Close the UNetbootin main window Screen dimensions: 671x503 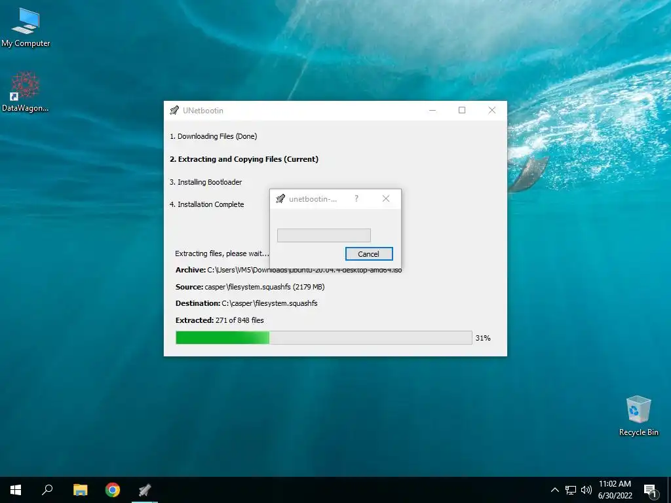click(x=492, y=110)
